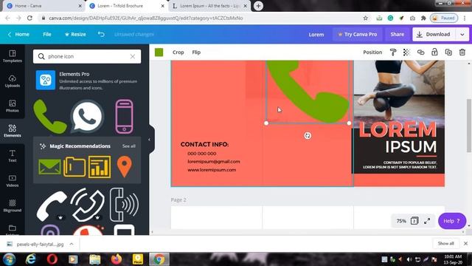472x266 pixels.
Task: Add the yellow bar chart recommendation icon
Action: click(100, 167)
